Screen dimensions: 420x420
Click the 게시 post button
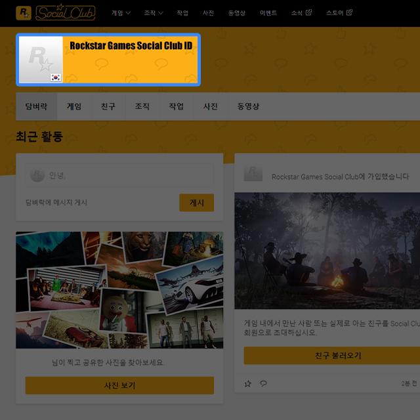click(197, 203)
